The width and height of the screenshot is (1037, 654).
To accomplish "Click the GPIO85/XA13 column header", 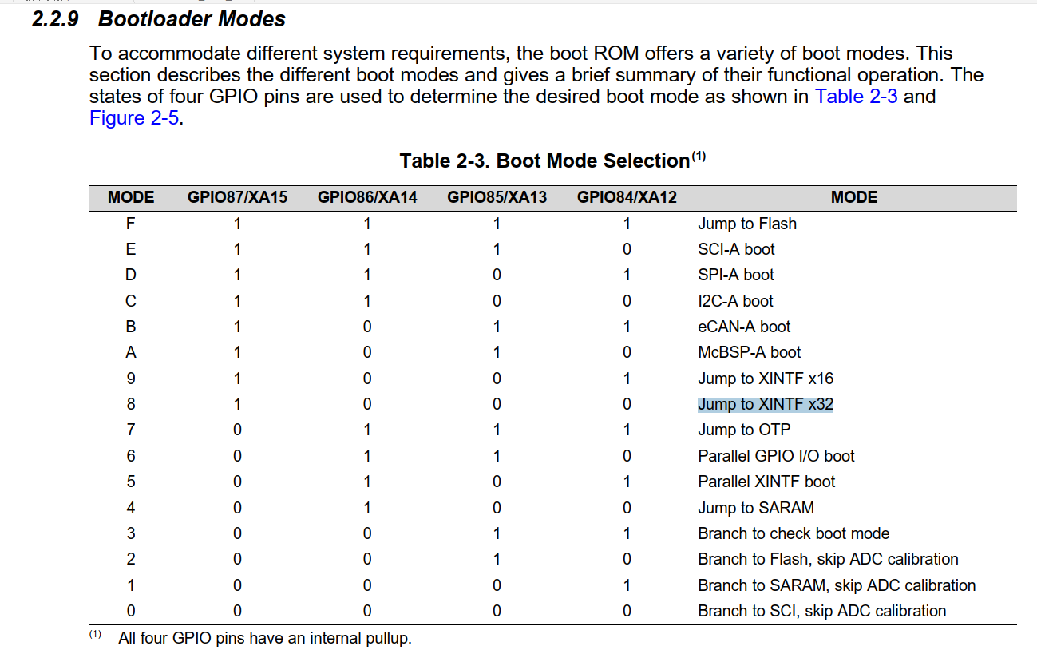I will (x=497, y=197).
